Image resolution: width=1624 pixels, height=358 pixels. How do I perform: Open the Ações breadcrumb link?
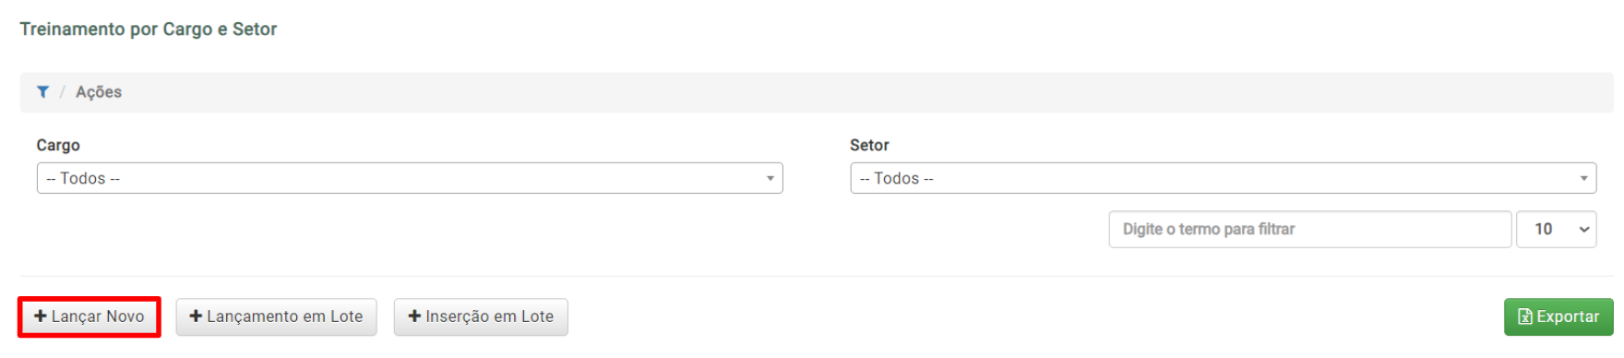click(x=99, y=92)
